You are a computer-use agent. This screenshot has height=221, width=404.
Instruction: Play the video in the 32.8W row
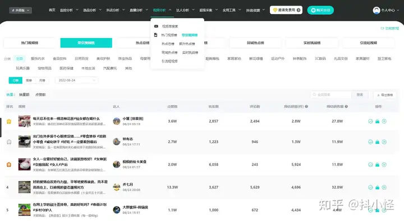[384, 187]
